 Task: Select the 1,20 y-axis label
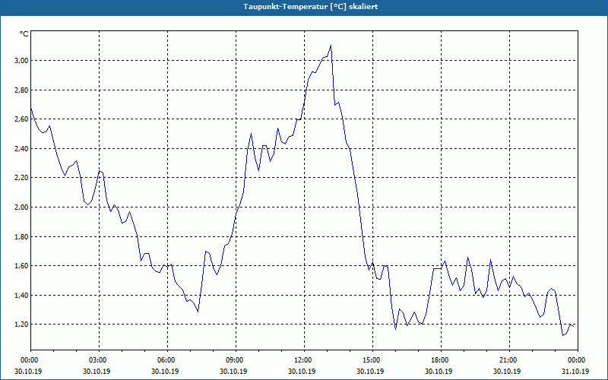click(22, 325)
